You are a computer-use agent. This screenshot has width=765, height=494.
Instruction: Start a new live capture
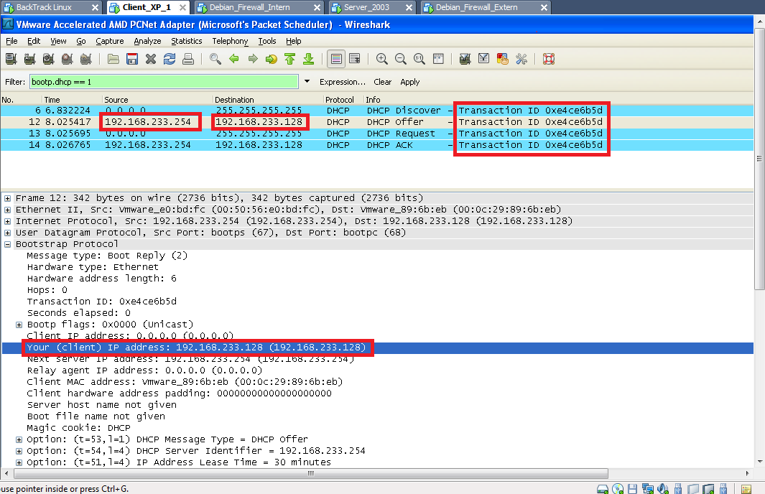point(48,59)
